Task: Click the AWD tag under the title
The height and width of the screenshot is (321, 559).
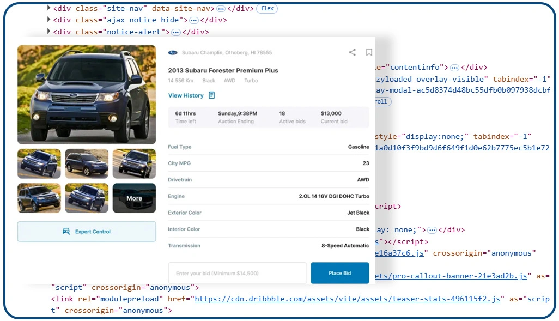Action: 229,81
